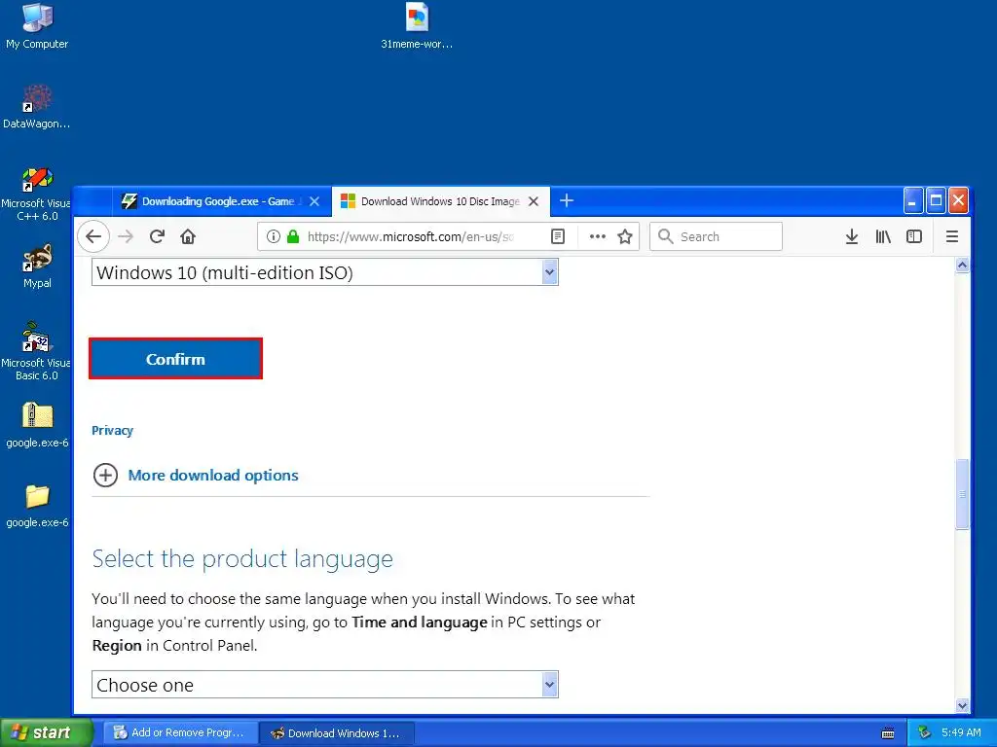Switch to Downloading Google.exe tab
The height and width of the screenshot is (747, 997).
click(222, 201)
